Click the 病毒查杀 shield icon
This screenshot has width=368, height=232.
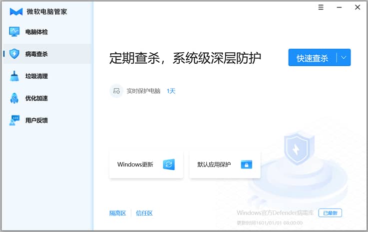pyautogui.click(x=14, y=54)
